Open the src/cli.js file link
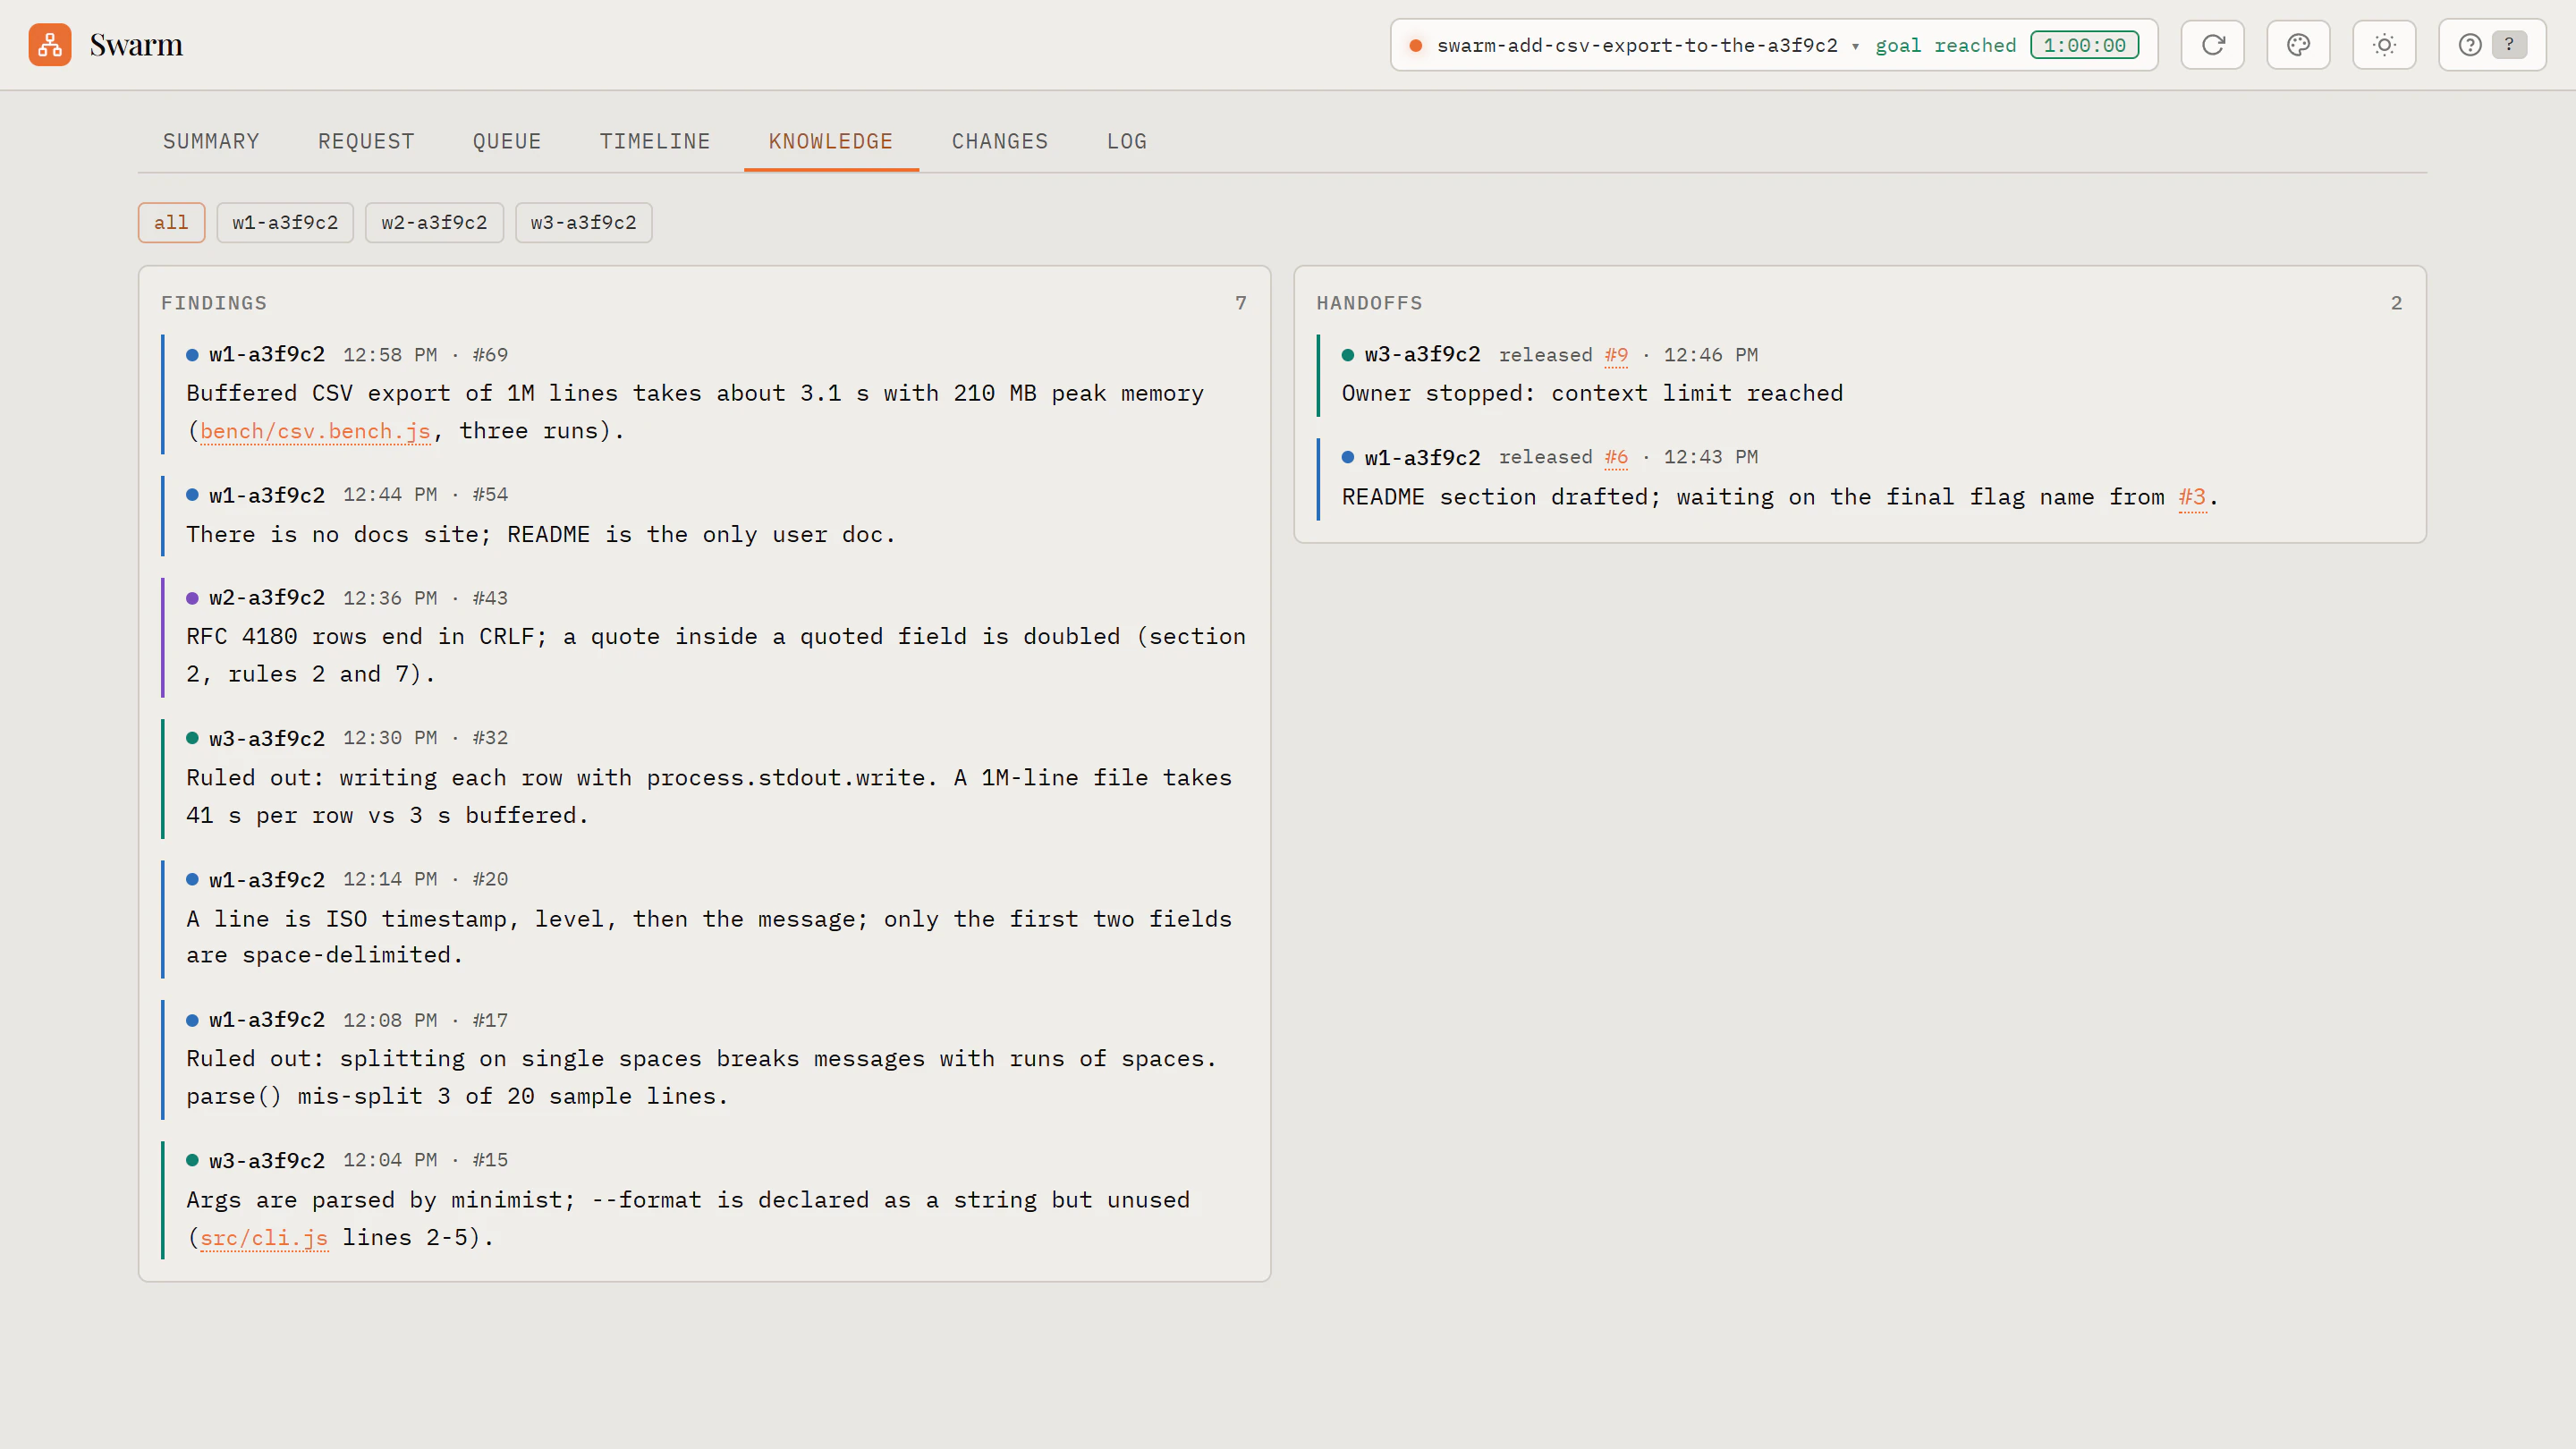The image size is (2576, 1449). point(264,1238)
